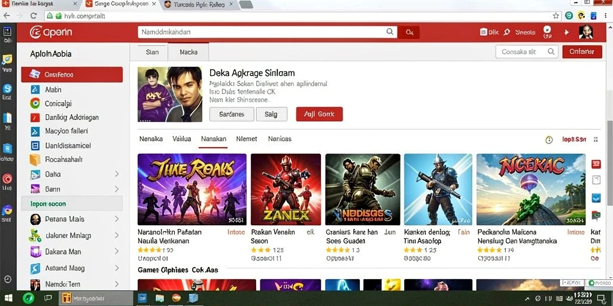This screenshot has height=306, width=613.
Task: Click the Deka Agkrage Sinloam featured image
Action: click(x=169, y=94)
